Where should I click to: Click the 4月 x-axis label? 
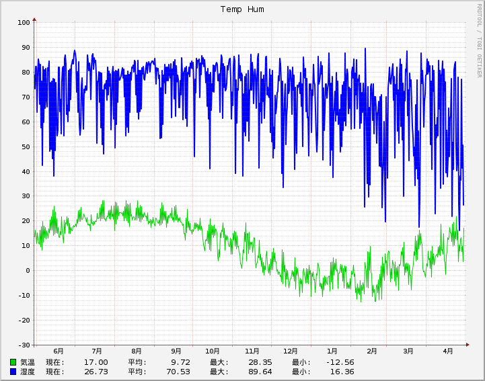coord(448,351)
